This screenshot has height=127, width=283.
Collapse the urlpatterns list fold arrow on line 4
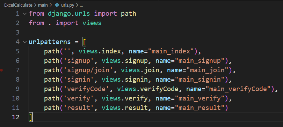click(25, 42)
